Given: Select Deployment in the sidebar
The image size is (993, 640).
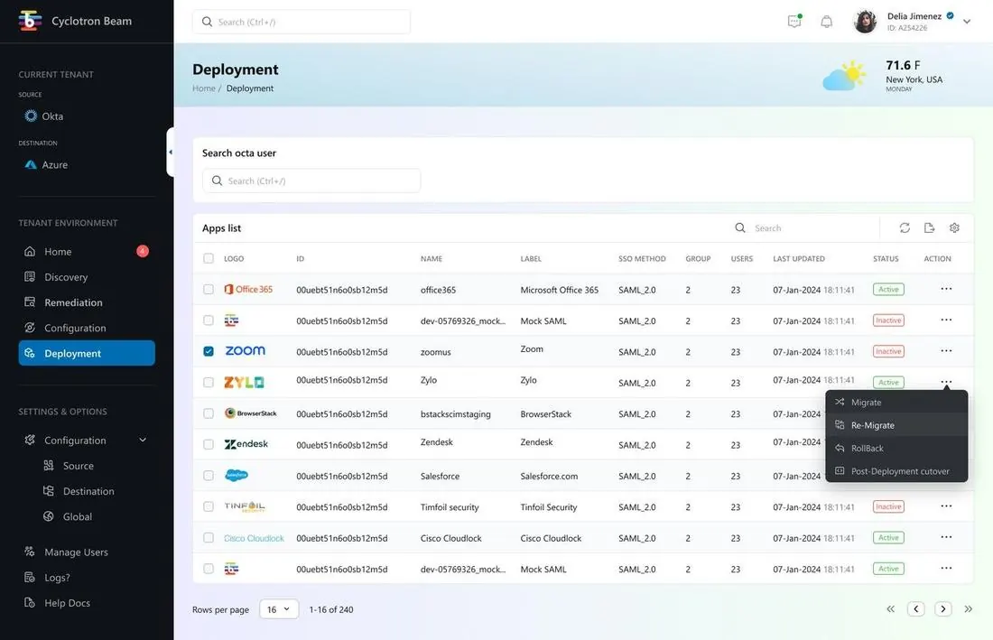Looking at the screenshot, I should coord(87,353).
